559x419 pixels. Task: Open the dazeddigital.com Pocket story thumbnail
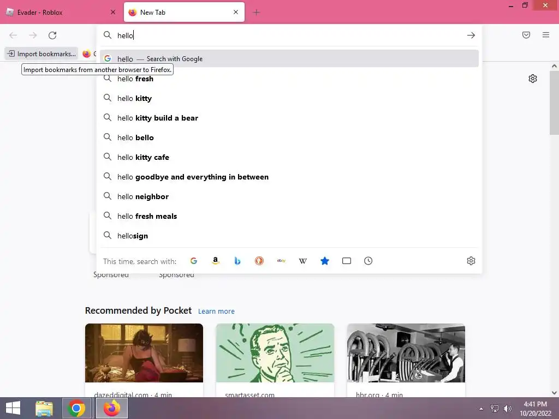[x=144, y=353]
